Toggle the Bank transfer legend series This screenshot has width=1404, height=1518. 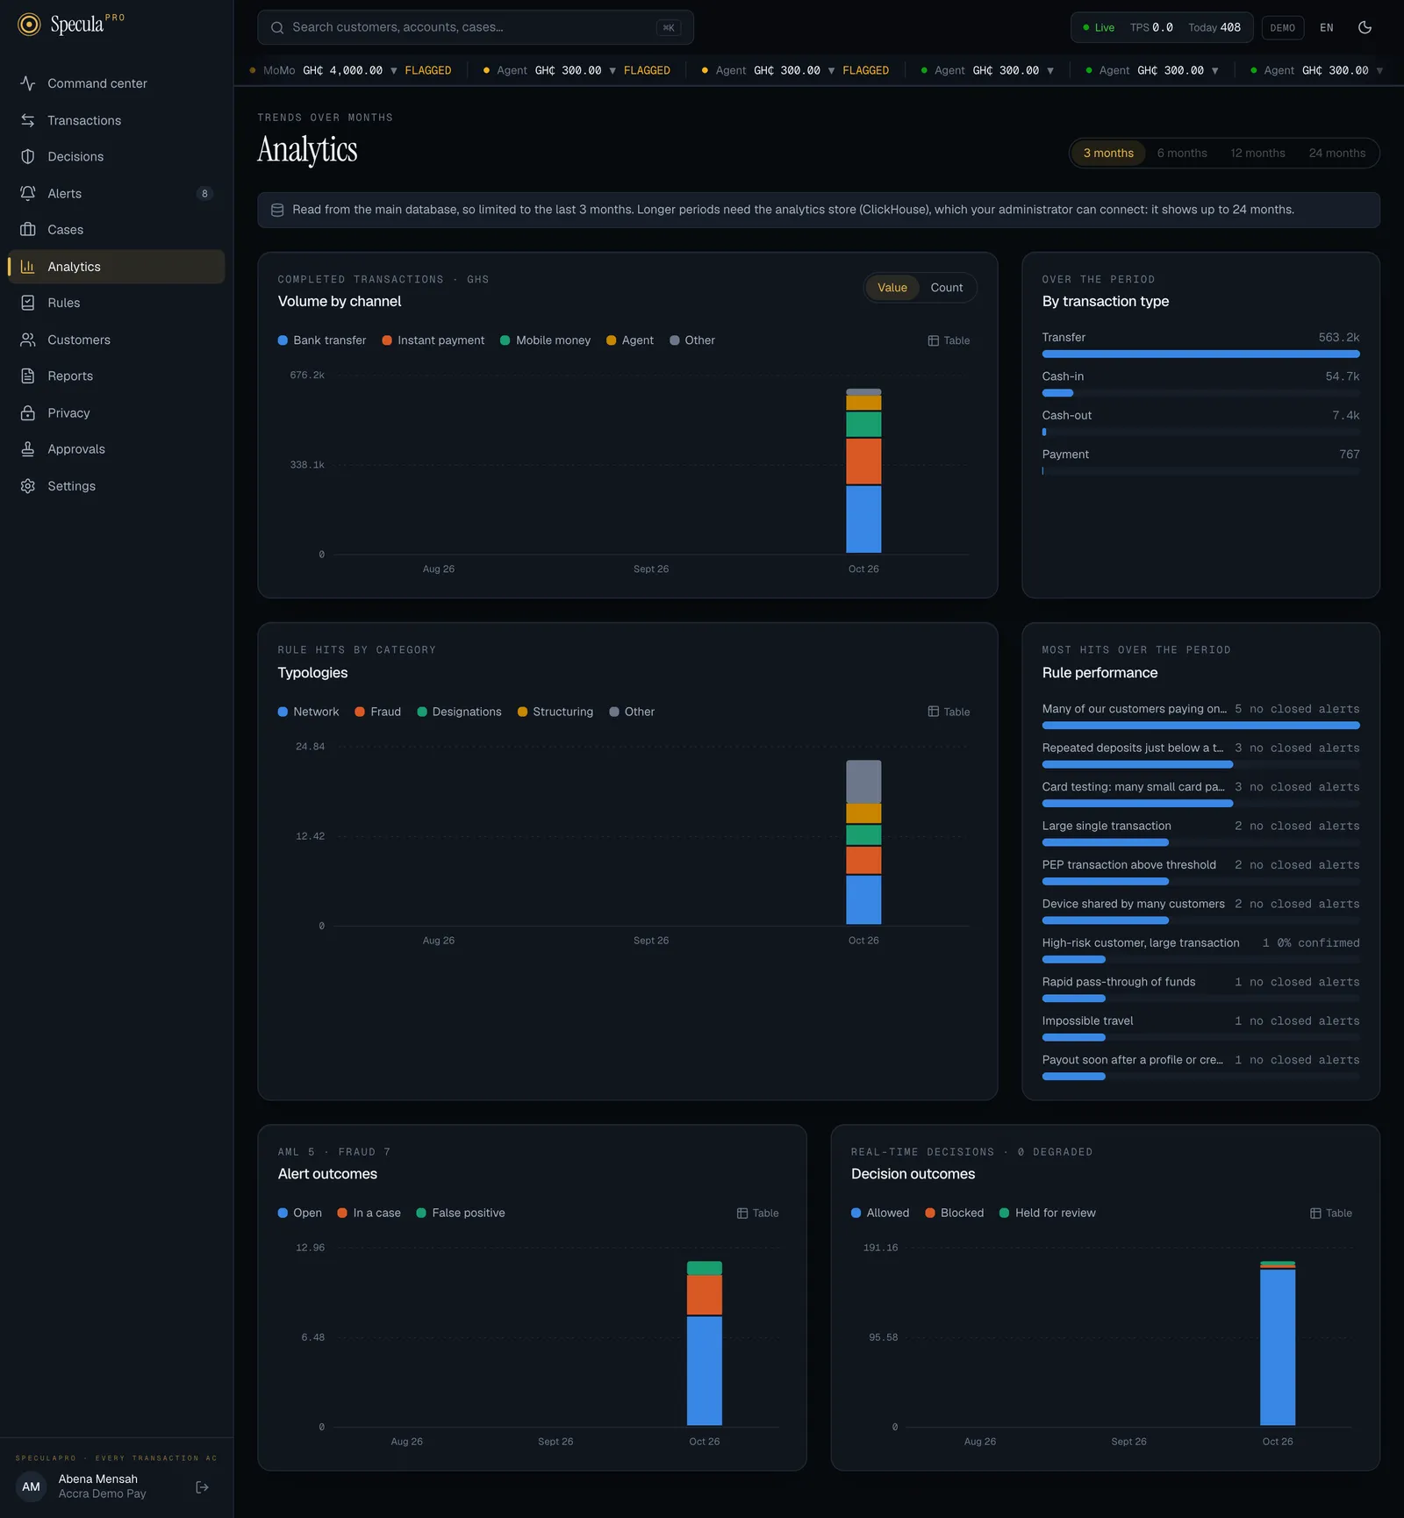point(322,340)
